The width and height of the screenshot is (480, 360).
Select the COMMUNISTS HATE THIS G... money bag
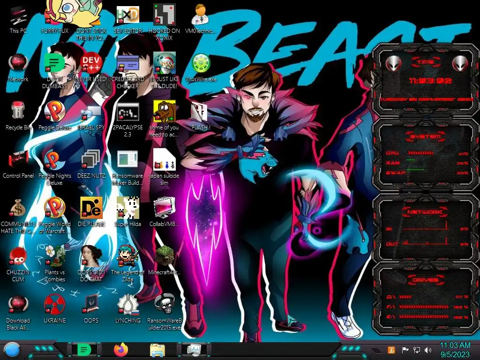coord(18,216)
